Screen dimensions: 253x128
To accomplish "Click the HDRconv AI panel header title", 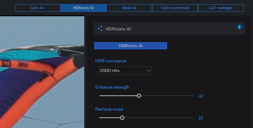I will [118, 29].
